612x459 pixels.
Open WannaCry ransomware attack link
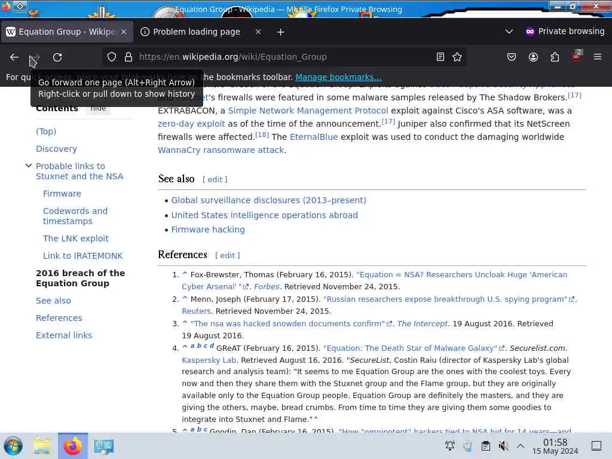pyautogui.click(x=221, y=150)
